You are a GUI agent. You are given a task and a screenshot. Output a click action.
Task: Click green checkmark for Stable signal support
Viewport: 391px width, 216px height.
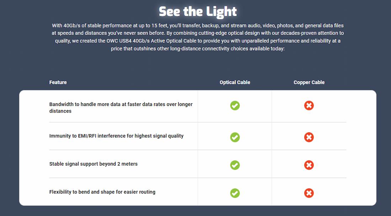(235, 165)
